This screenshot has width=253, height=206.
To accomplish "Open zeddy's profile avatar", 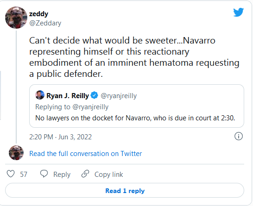I will [x=16, y=18].
